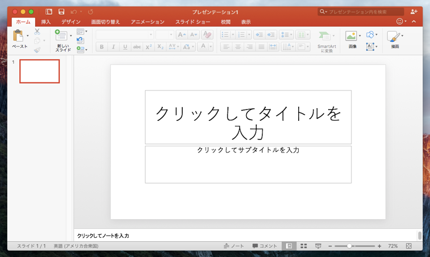
Task: Switch to the 画面切り替え tab
Action: click(106, 22)
